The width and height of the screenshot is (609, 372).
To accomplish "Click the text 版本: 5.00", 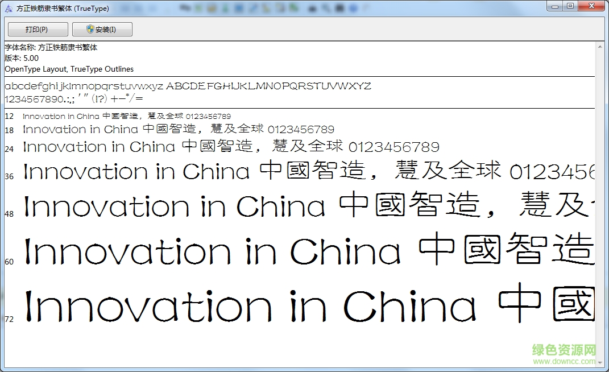I will [22, 59].
